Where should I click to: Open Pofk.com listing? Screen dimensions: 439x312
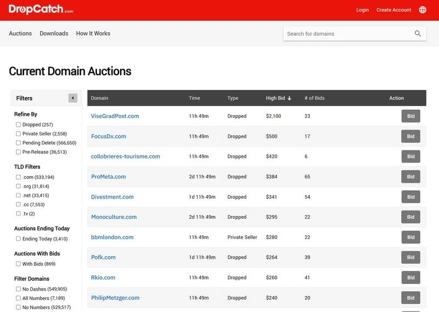tap(103, 257)
